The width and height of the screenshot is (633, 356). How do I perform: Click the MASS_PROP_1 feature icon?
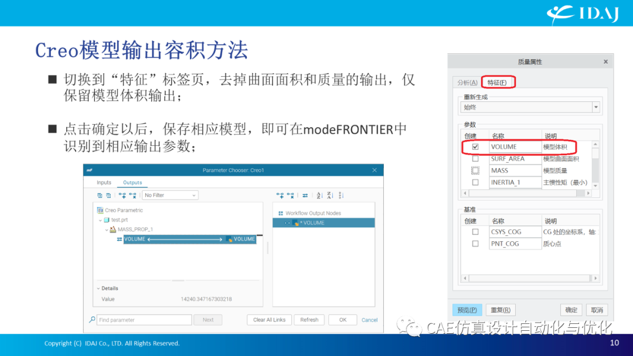click(x=113, y=230)
